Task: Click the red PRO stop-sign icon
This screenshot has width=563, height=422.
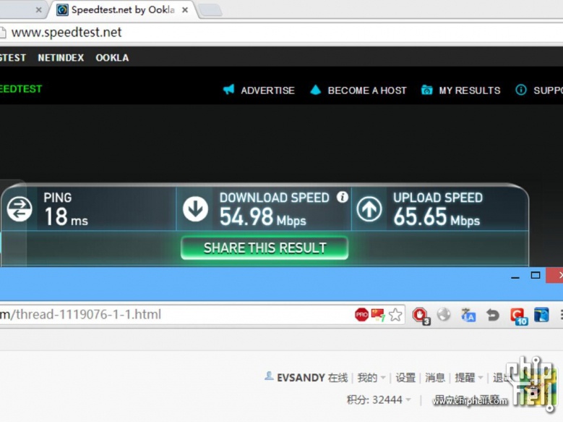Action: click(x=361, y=315)
